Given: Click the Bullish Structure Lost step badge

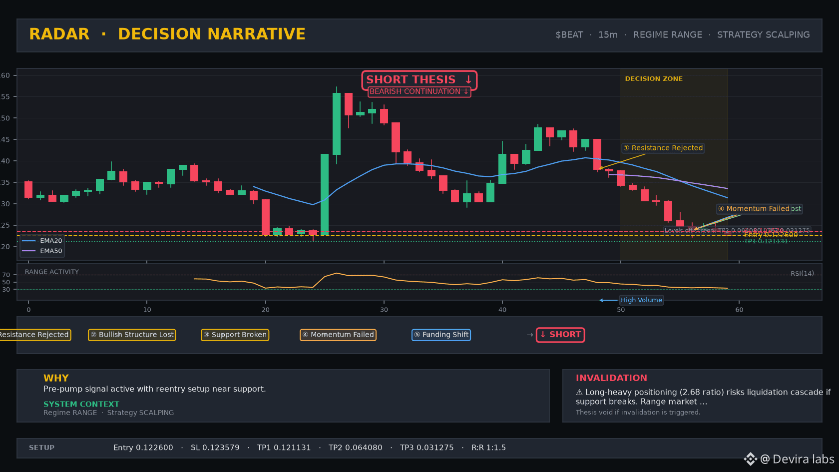Looking at the screenshot, I should (x=132, y=335).
